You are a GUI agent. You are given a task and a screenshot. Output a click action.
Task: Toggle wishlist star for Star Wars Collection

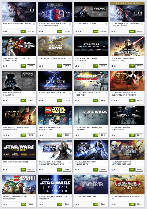tap(106, 24)
